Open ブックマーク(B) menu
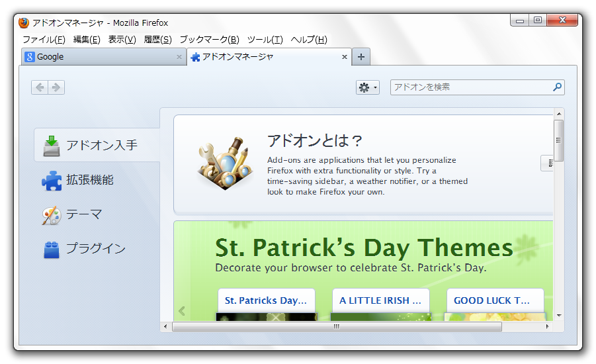Image resolution: width=596 pixels, height=364 pixels. coord(210,40)
